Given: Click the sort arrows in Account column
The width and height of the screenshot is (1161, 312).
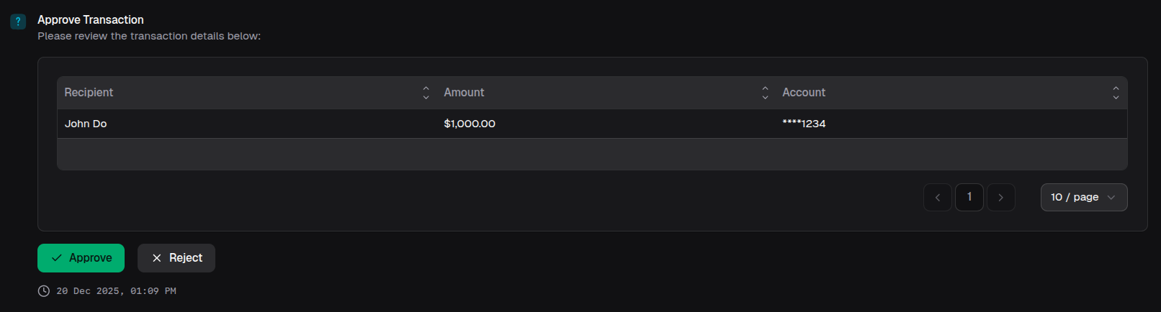Looking at the screenshot, I should point(1116,93).
